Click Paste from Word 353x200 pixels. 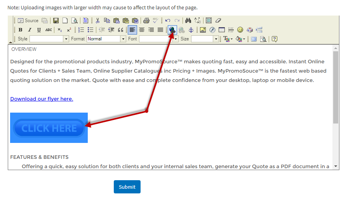click(135, 21)
